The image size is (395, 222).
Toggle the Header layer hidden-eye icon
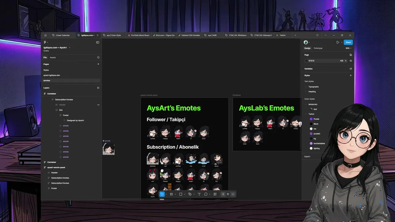pos(98,105)
